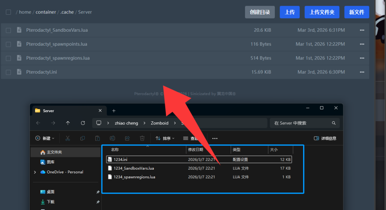The height and width of the screenshot is (210, 386).
Task: Click the refresh icon in Explorer
Action: pos(83,123)
